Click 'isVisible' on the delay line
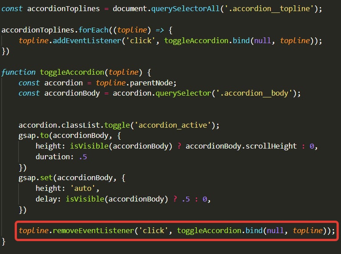Image resolution: width=341 pixels, height=254 pixels. point(85,199)
